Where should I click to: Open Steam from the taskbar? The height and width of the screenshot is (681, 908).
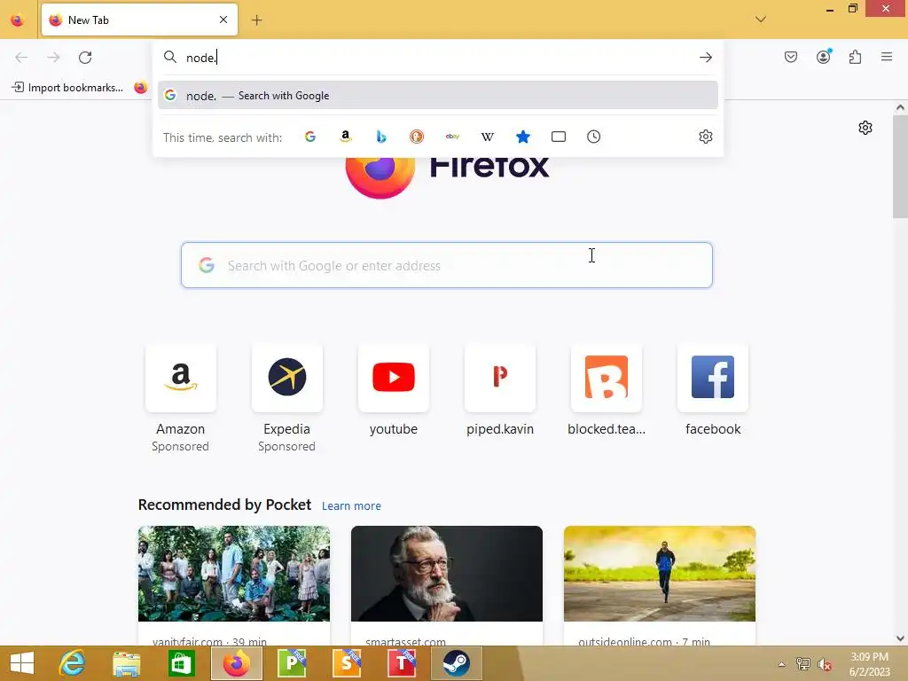457,663
